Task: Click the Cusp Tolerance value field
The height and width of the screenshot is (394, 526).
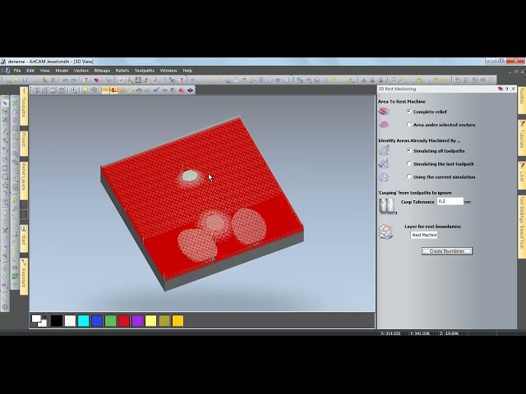Action: click(450, 201)
